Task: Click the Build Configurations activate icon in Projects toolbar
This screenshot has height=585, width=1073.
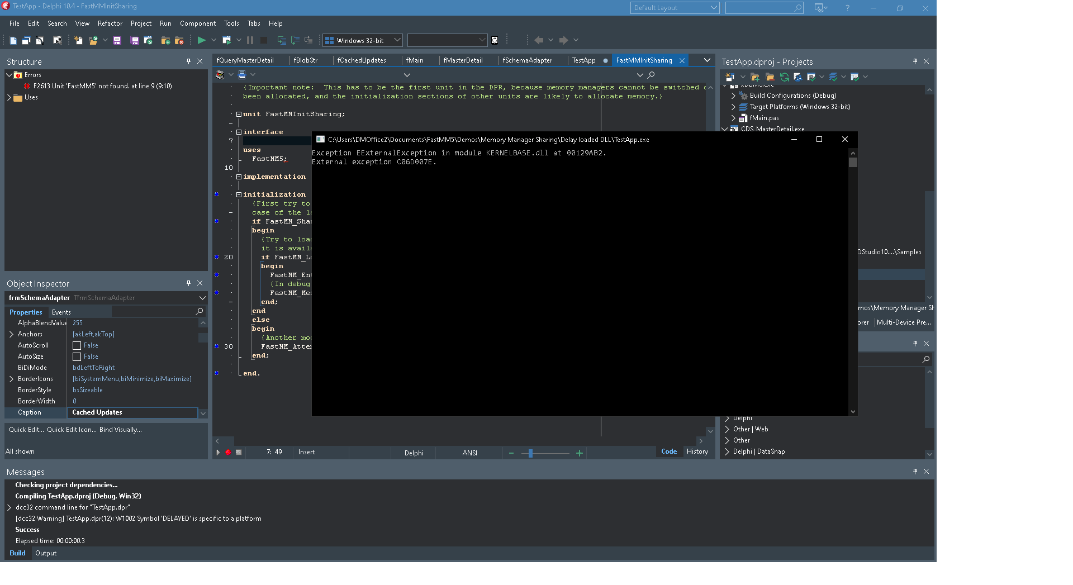Action: tap(811, 77)
